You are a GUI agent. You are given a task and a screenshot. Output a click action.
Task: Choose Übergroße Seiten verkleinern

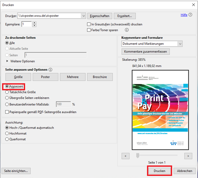click(x=7, y=98)
